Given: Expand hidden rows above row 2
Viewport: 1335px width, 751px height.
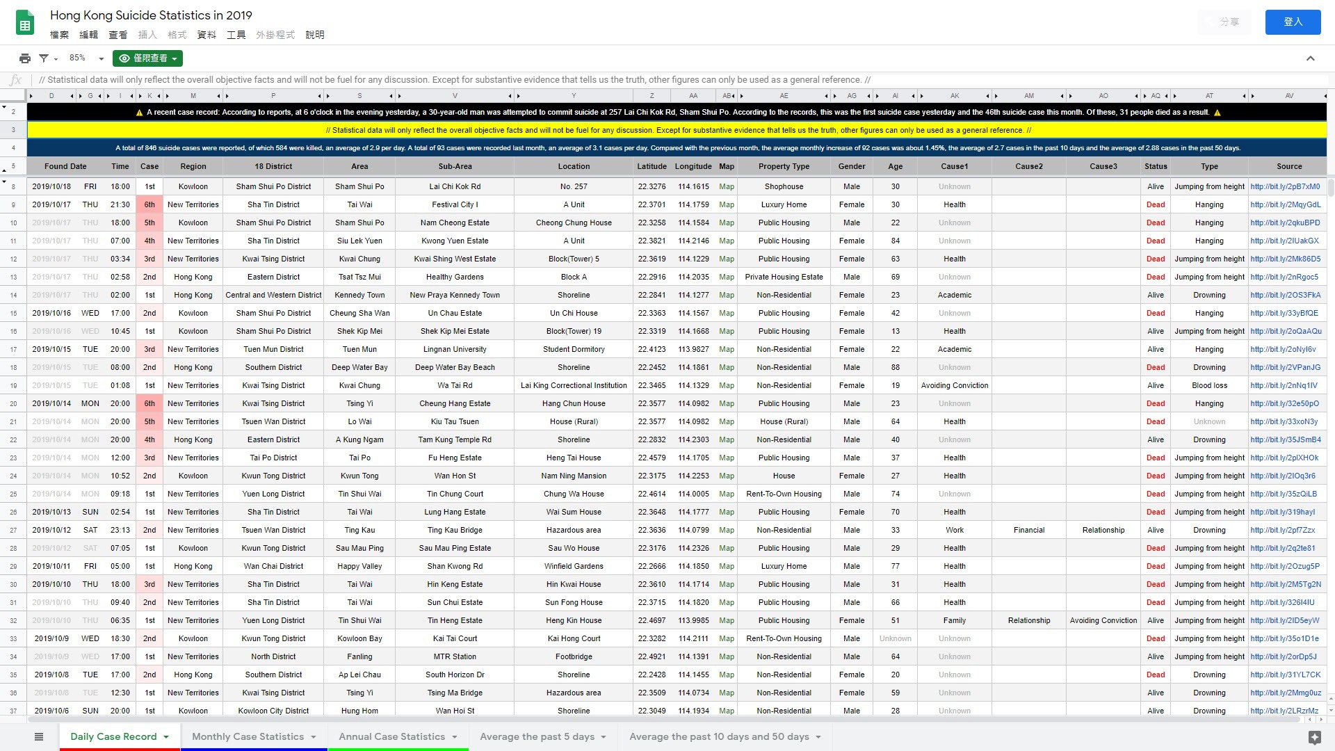Looking at the screenshot, I should tap(4, 108).
